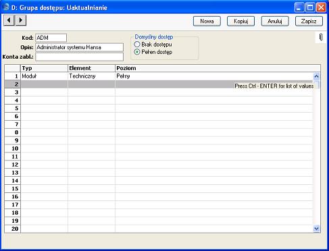Select the Pełny cell in row 1
The image size is (329, 251).
click(x=214, y=76)
